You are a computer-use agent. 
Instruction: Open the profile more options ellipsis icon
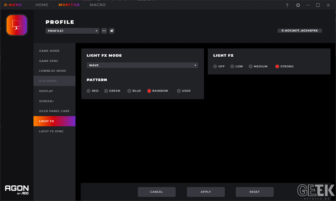coord(104,31)
